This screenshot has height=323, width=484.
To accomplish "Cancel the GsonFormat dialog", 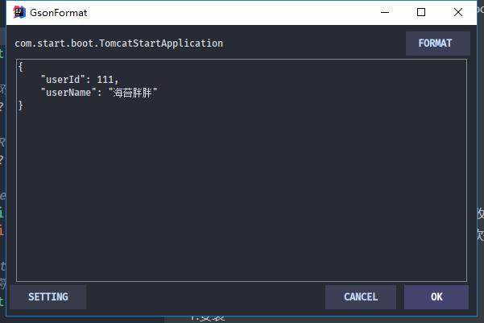I will tap(360, 296).
